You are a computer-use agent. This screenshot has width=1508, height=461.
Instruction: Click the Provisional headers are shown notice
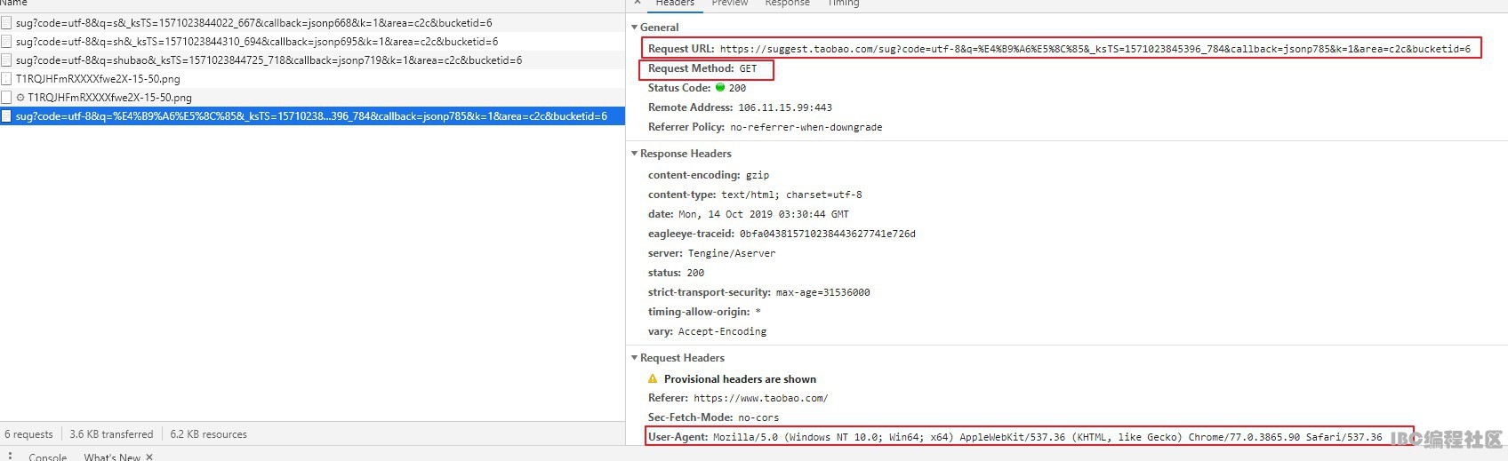(x=740, y=379)
